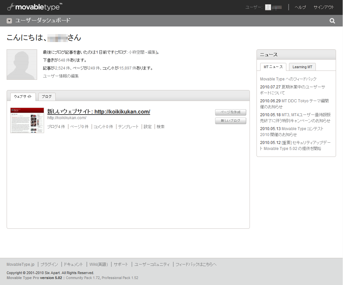Open コメント0 件 link
The image size is (343, 285).
click(x=103, y=126)
